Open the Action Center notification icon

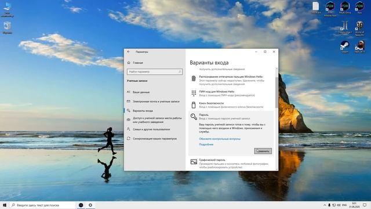coord(365,205)
